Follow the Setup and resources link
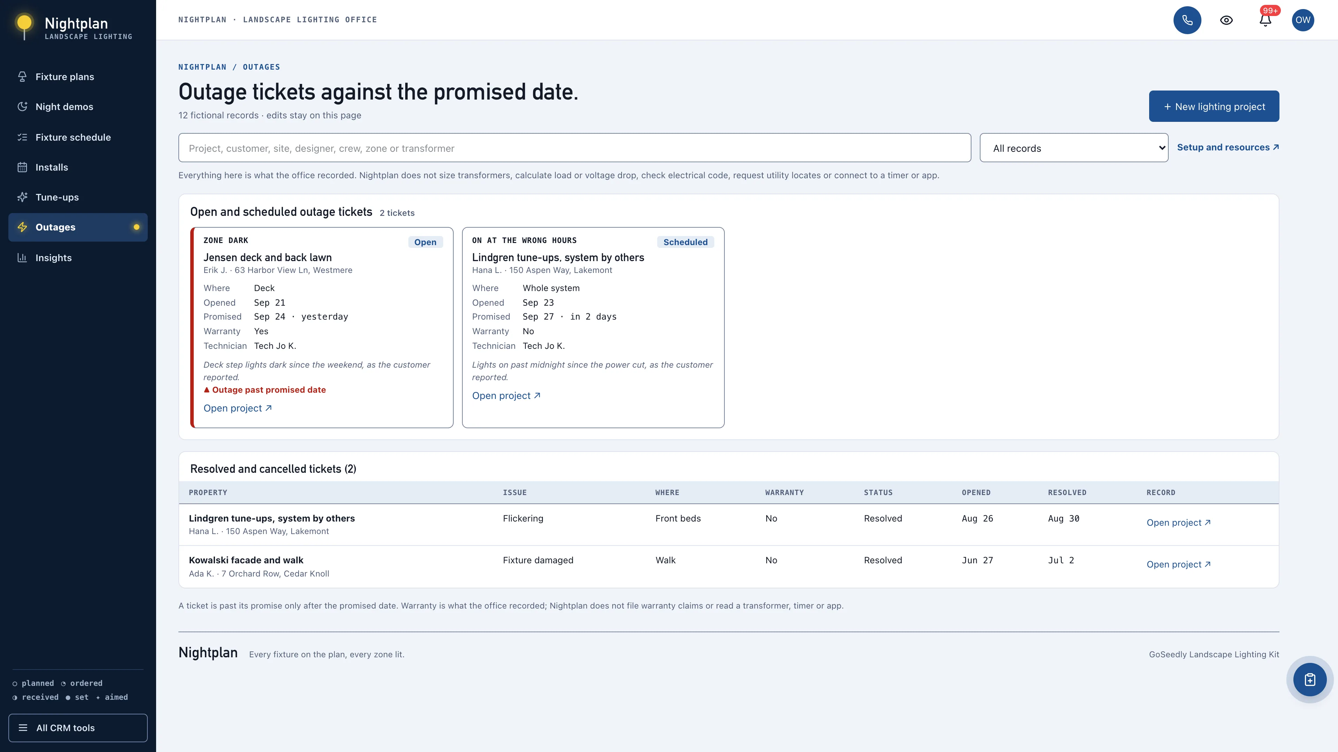This screenshot has height=752, width=1338. point(1228,147)
